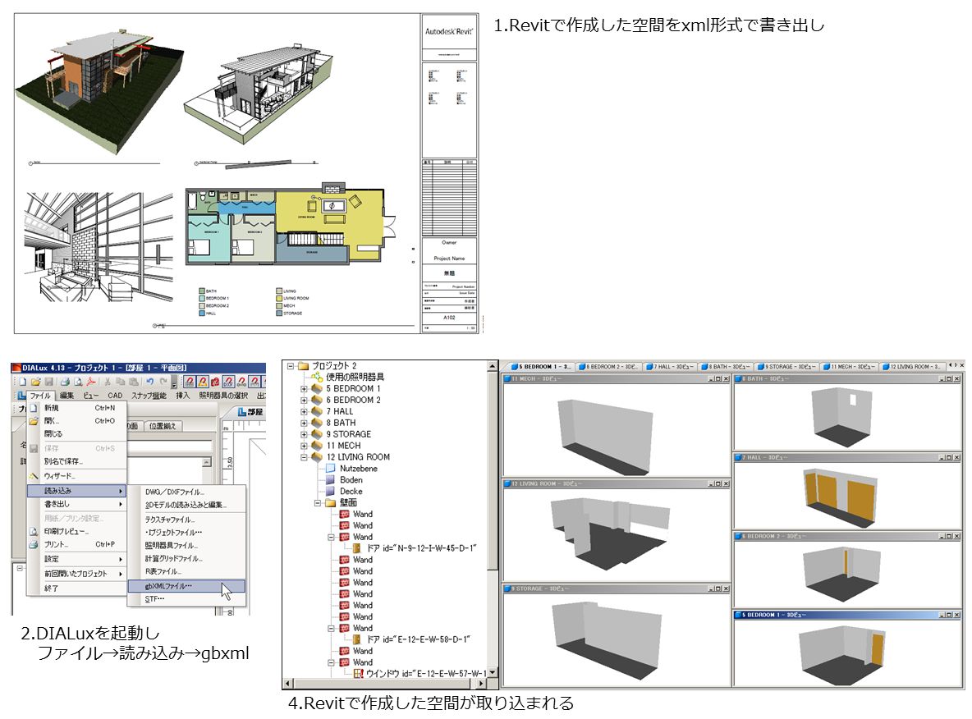The image size is (972, 719).
Task: Maximize the 8 BATH 3D view window
Action: click(949, 378)
